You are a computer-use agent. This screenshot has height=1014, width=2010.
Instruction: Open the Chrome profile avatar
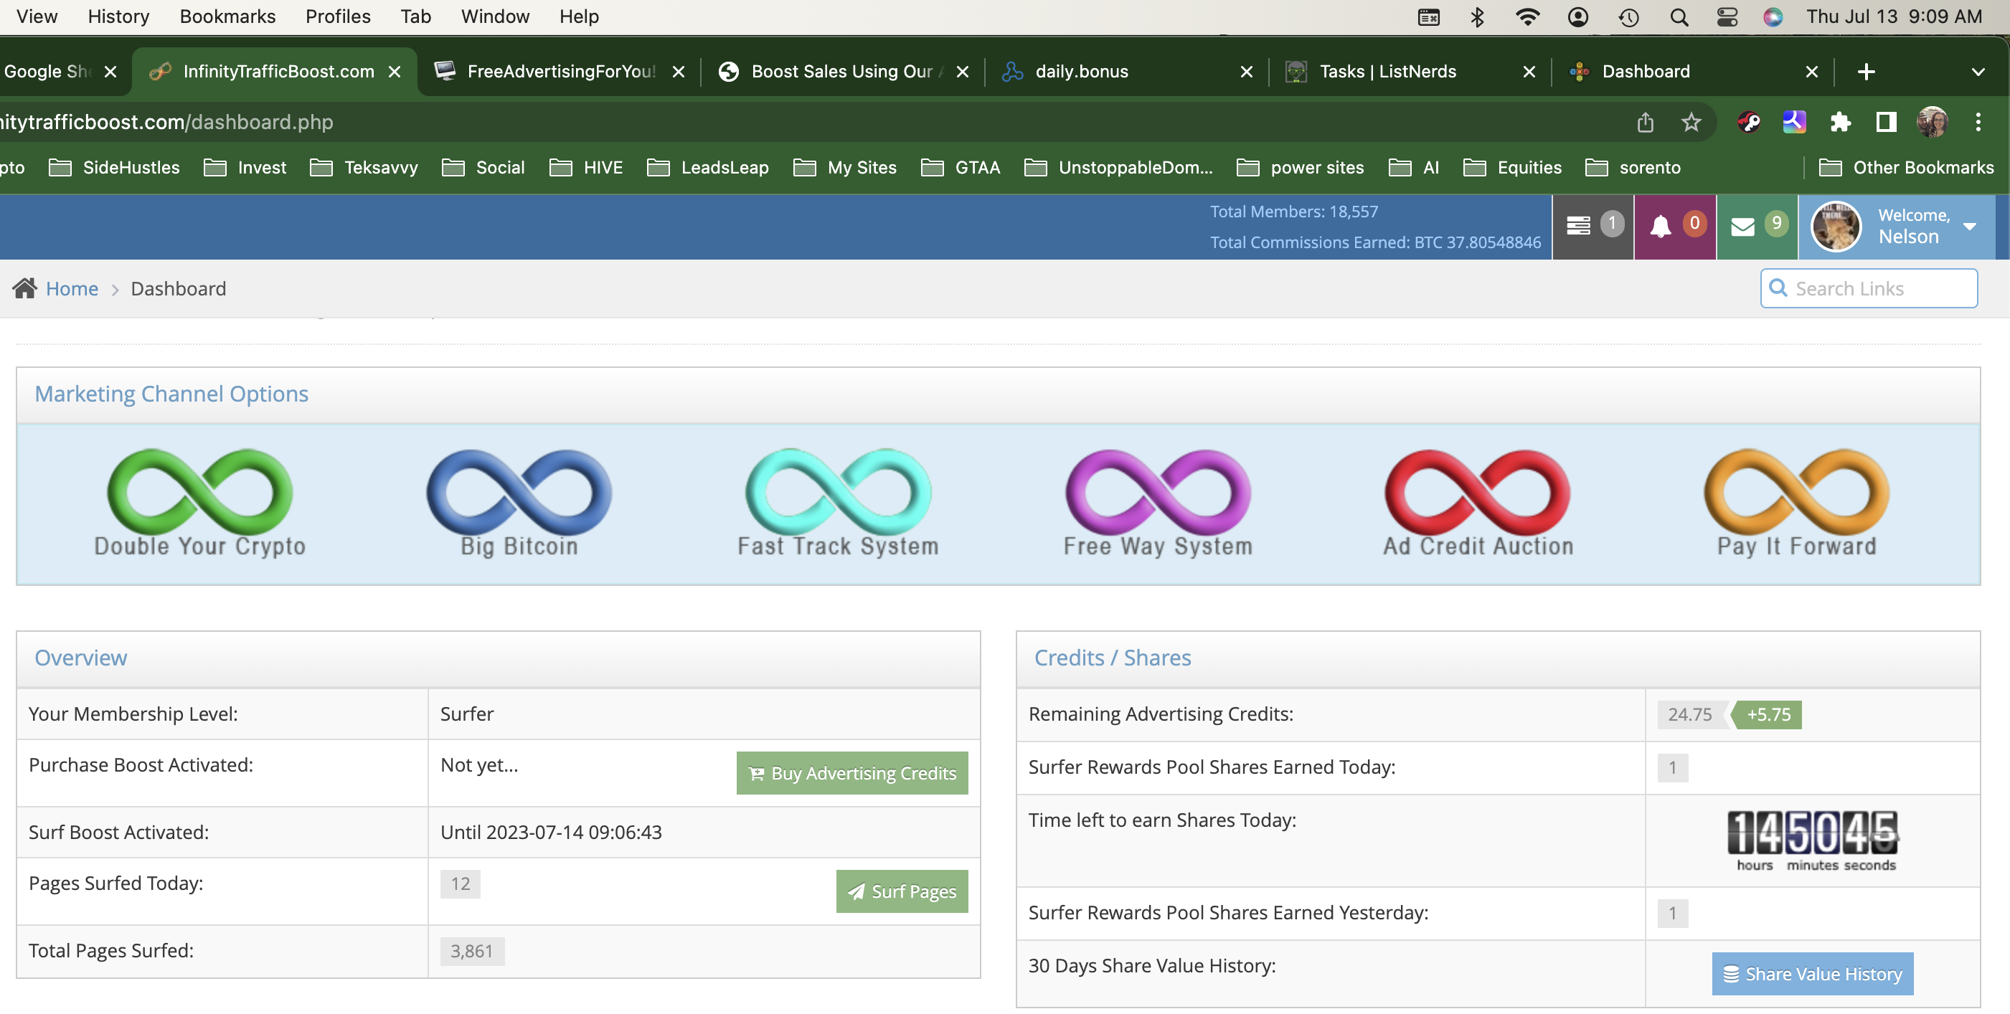pyautogui.click(x=1932, y=122)
